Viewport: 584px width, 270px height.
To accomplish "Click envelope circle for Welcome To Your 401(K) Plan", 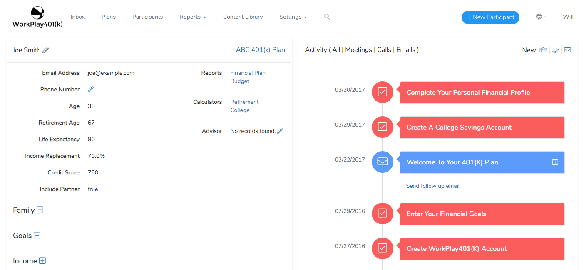I will (383, 162).
